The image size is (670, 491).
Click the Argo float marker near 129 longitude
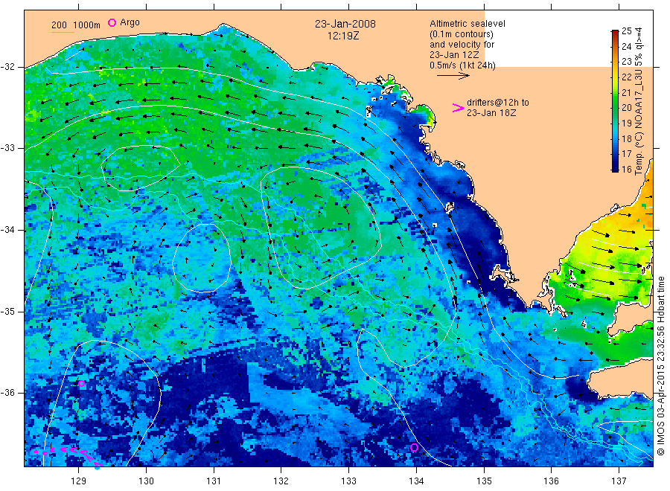click(x=81, y=383)
